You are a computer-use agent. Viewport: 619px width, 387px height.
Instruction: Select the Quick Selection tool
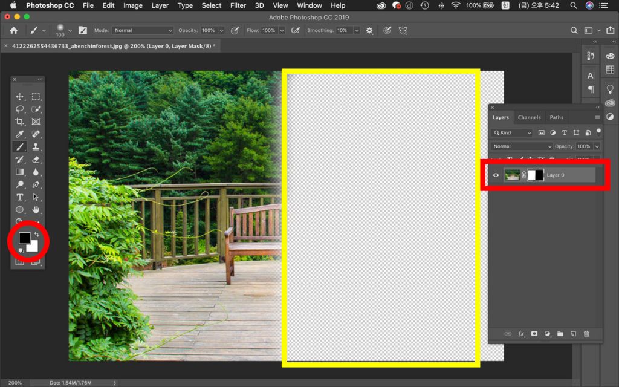pos(36,109)
